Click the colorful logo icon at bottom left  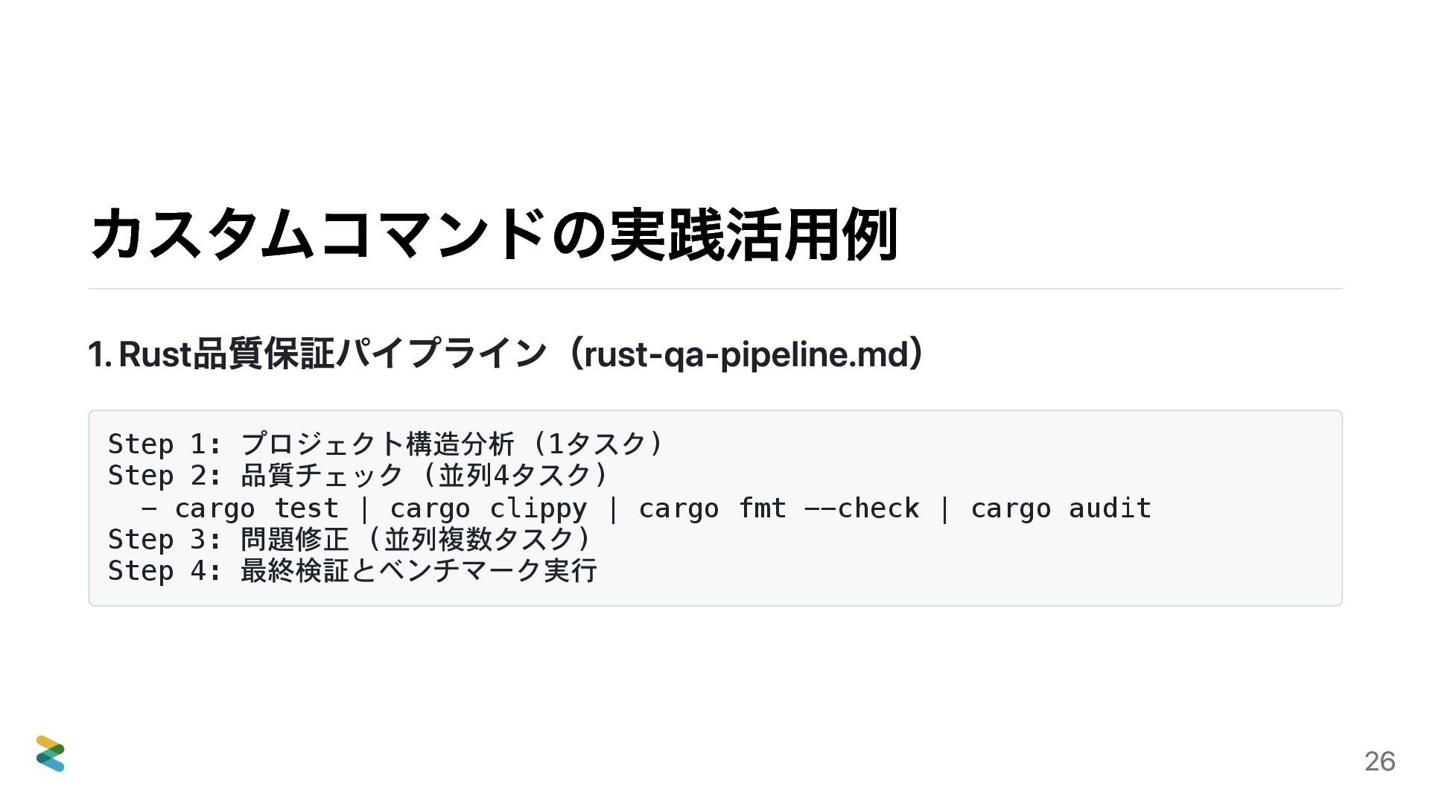point(50,753)
